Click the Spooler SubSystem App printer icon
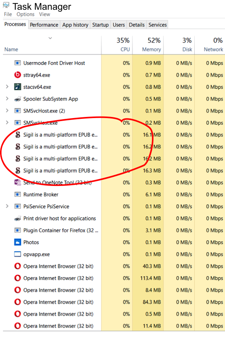The image size is (225, 337). (17, 99)
